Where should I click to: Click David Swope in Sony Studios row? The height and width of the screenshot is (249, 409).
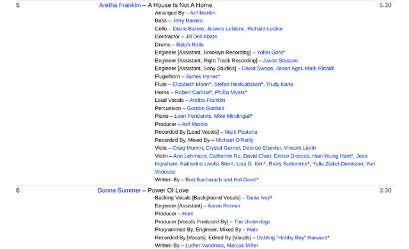pos(258,68)
